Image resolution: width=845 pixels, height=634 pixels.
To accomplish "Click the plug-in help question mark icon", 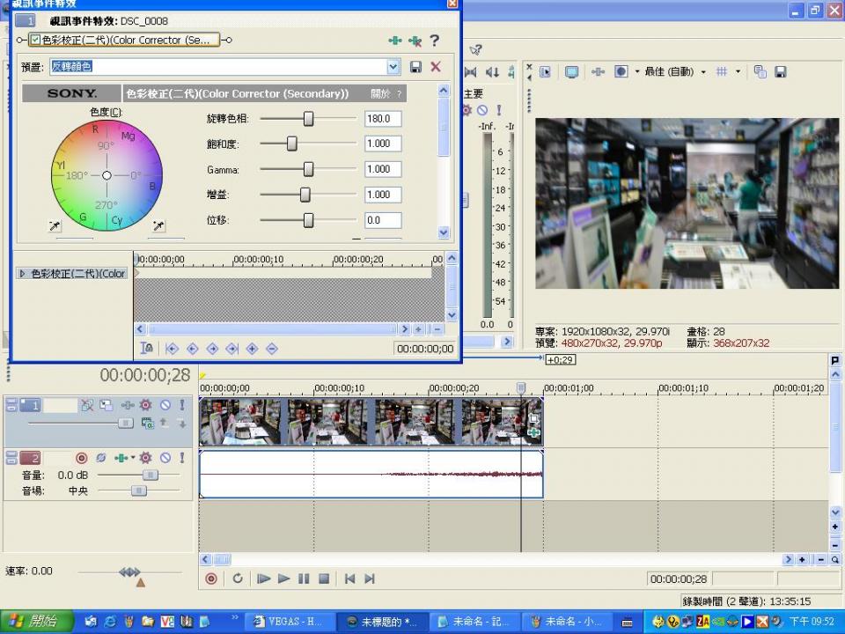I will pos(434,41).
